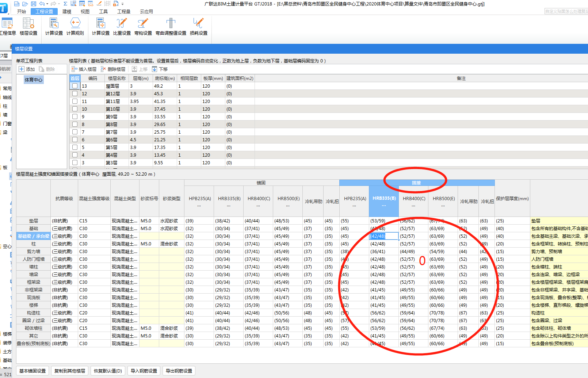
Task: Open the quick access toolbar customize arrow
Action: click(x=122, y=4)
